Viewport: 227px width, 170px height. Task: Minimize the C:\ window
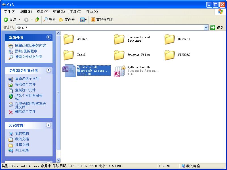209,5
